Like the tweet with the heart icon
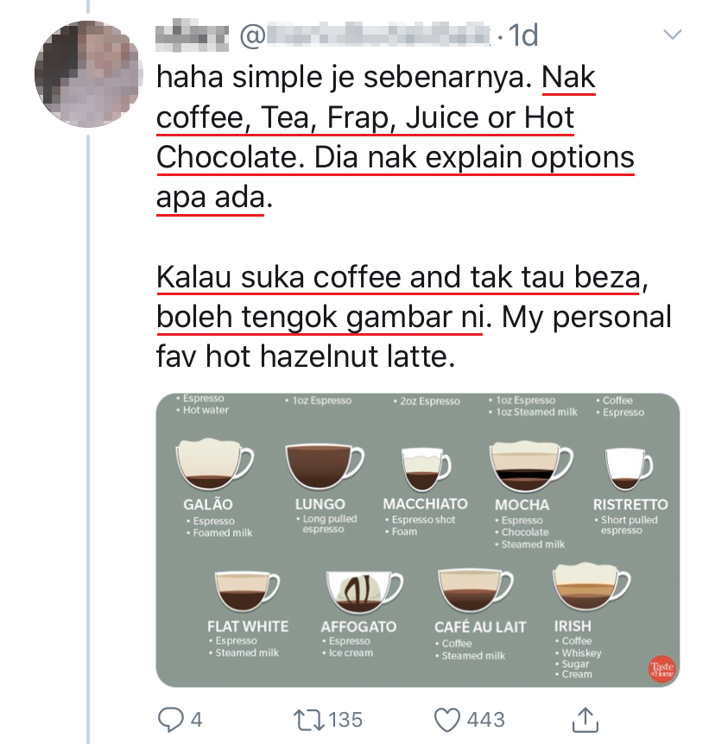Screen dimensions: 715x744 447,718
